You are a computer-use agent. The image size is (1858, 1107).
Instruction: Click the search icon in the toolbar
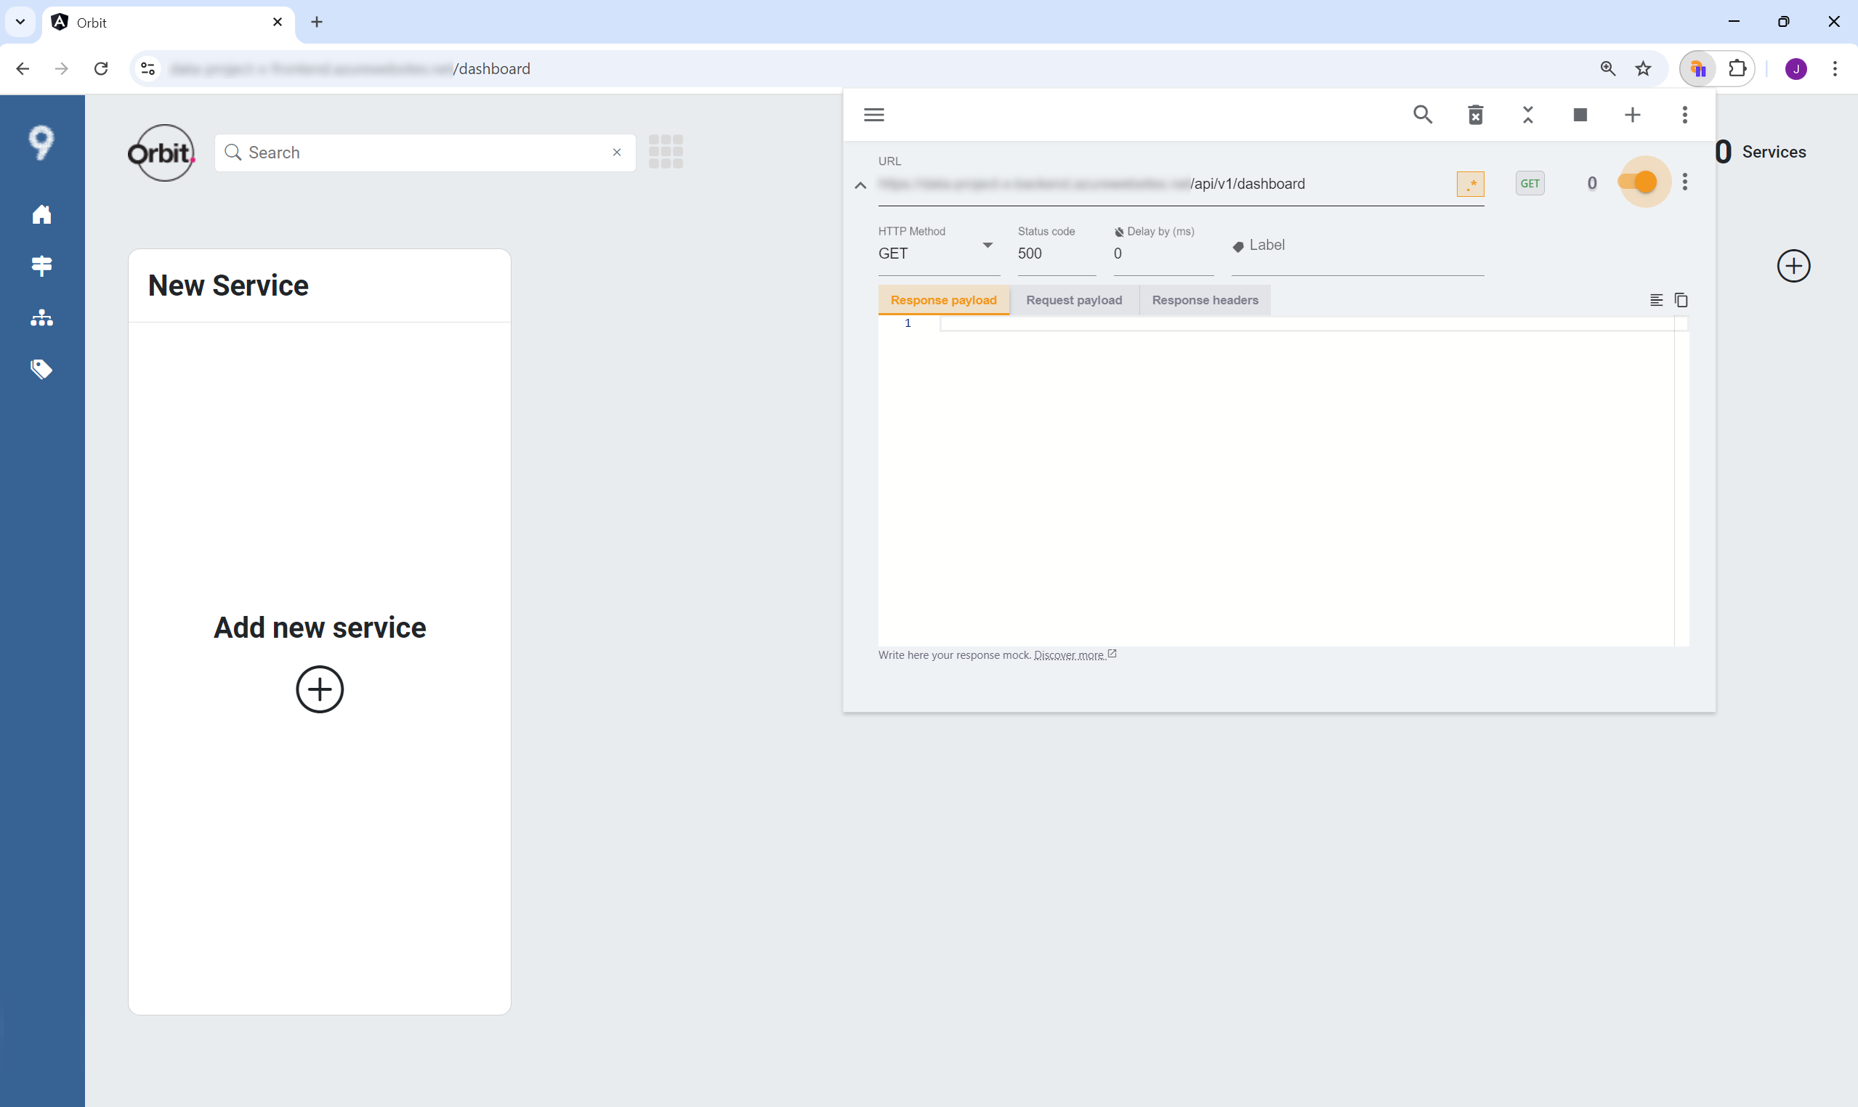(x=1423, y=116)
